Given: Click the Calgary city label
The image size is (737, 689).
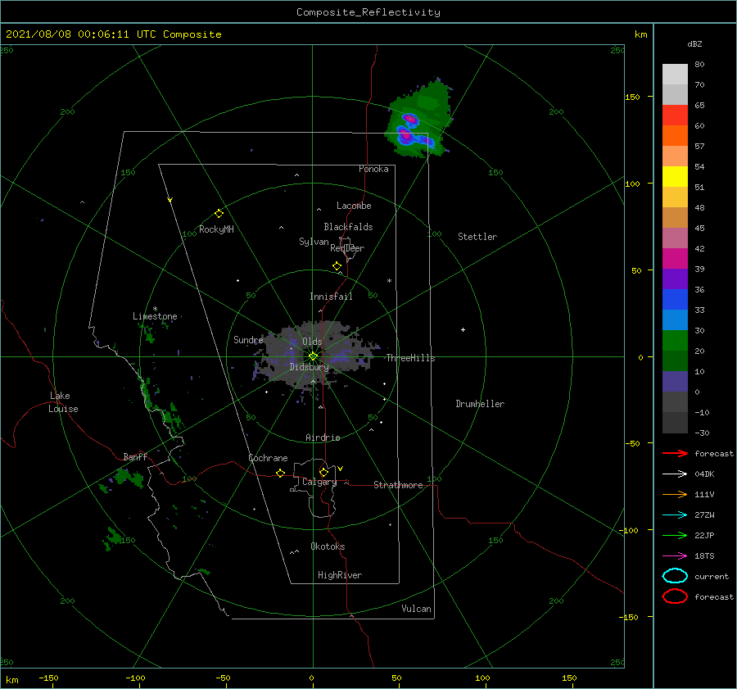Looking at the screenshot, I should (x=319, y=482).
